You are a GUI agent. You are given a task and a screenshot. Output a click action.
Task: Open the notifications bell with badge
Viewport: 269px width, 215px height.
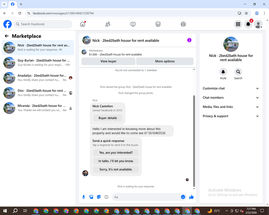point(248,24)
